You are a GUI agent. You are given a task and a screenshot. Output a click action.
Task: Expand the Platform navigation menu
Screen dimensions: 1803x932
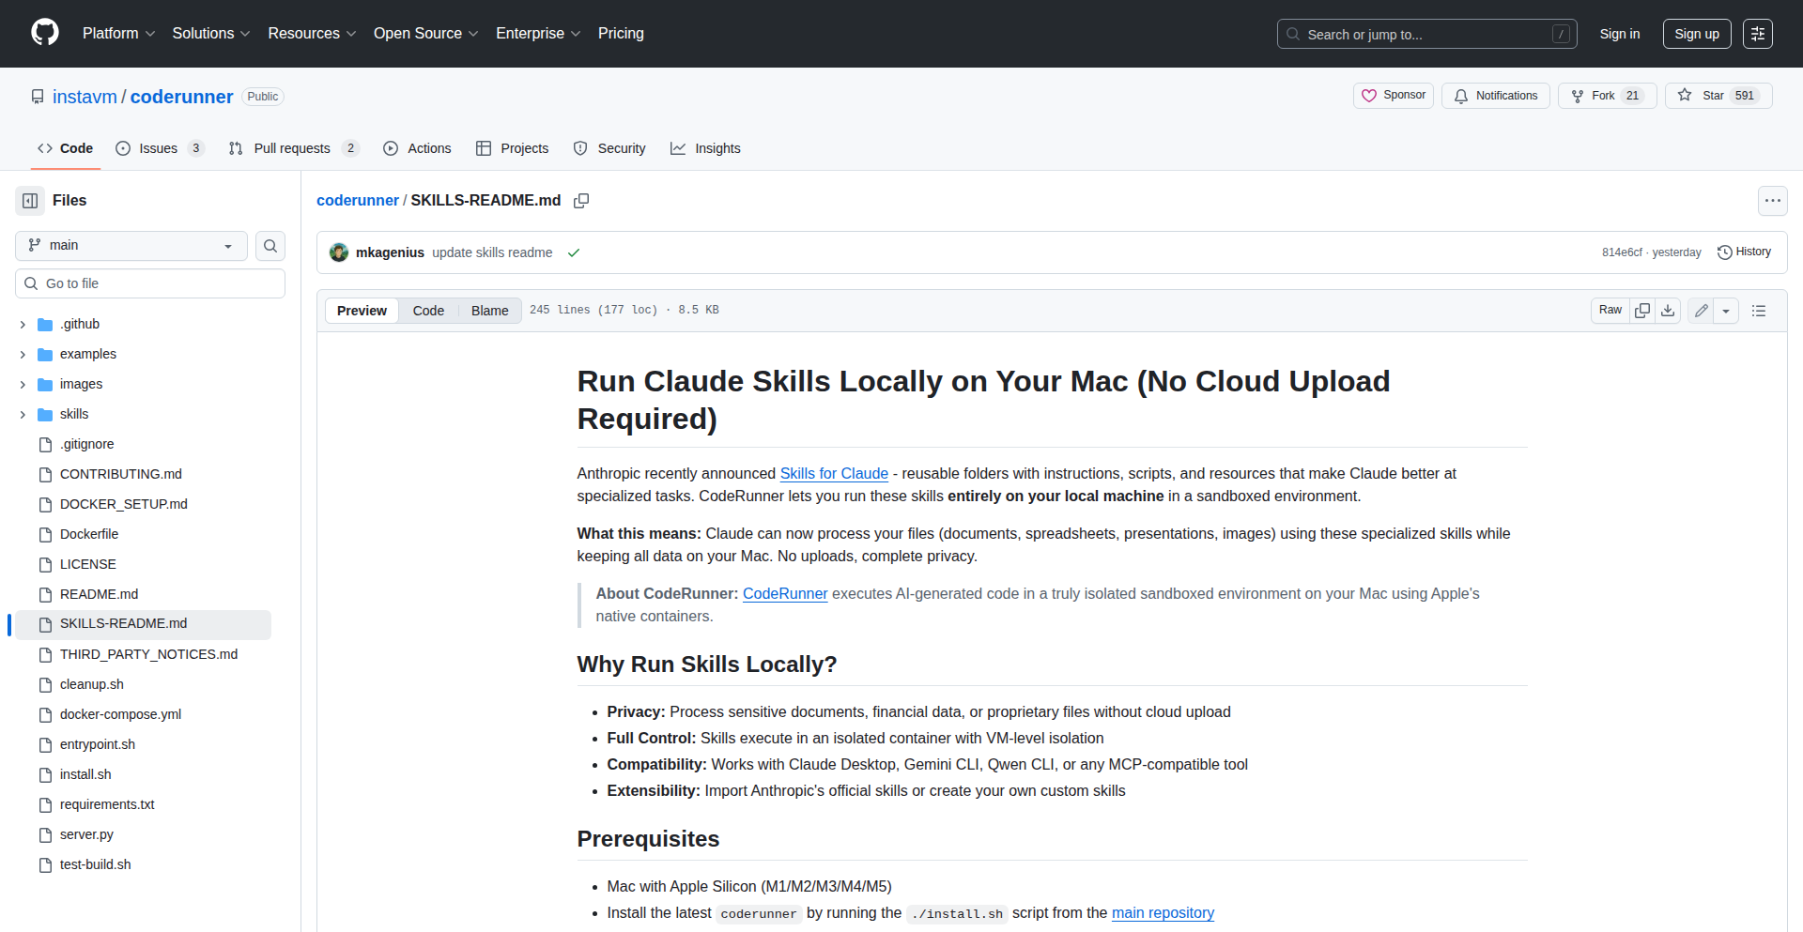(x=118, y=34)
